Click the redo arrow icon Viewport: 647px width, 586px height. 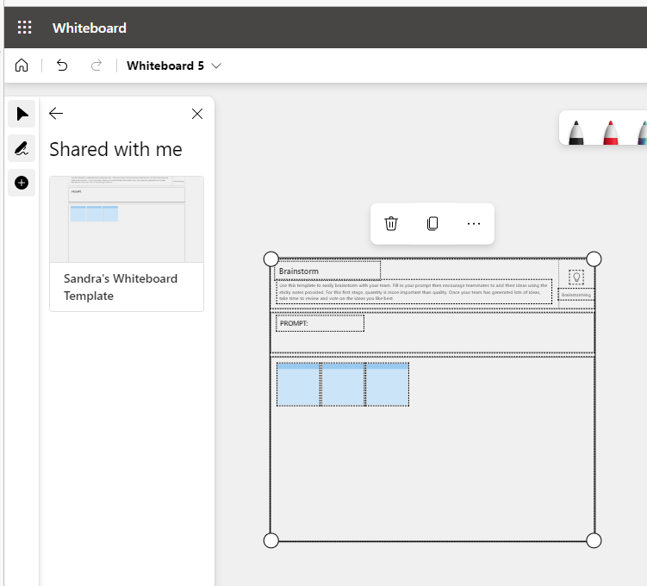click(x=96, y=65)
